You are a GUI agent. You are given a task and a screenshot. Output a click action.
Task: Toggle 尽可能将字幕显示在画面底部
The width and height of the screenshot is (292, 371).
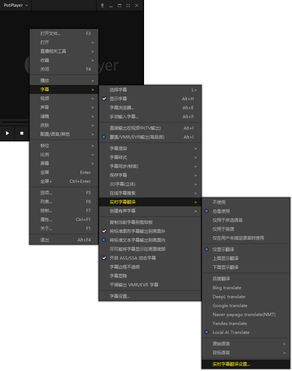[x=150, y=249]
